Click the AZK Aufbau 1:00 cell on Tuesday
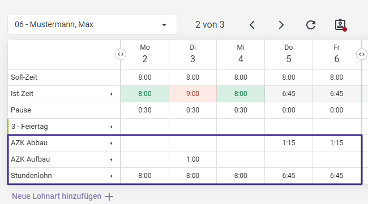 (x=192, y=159)
